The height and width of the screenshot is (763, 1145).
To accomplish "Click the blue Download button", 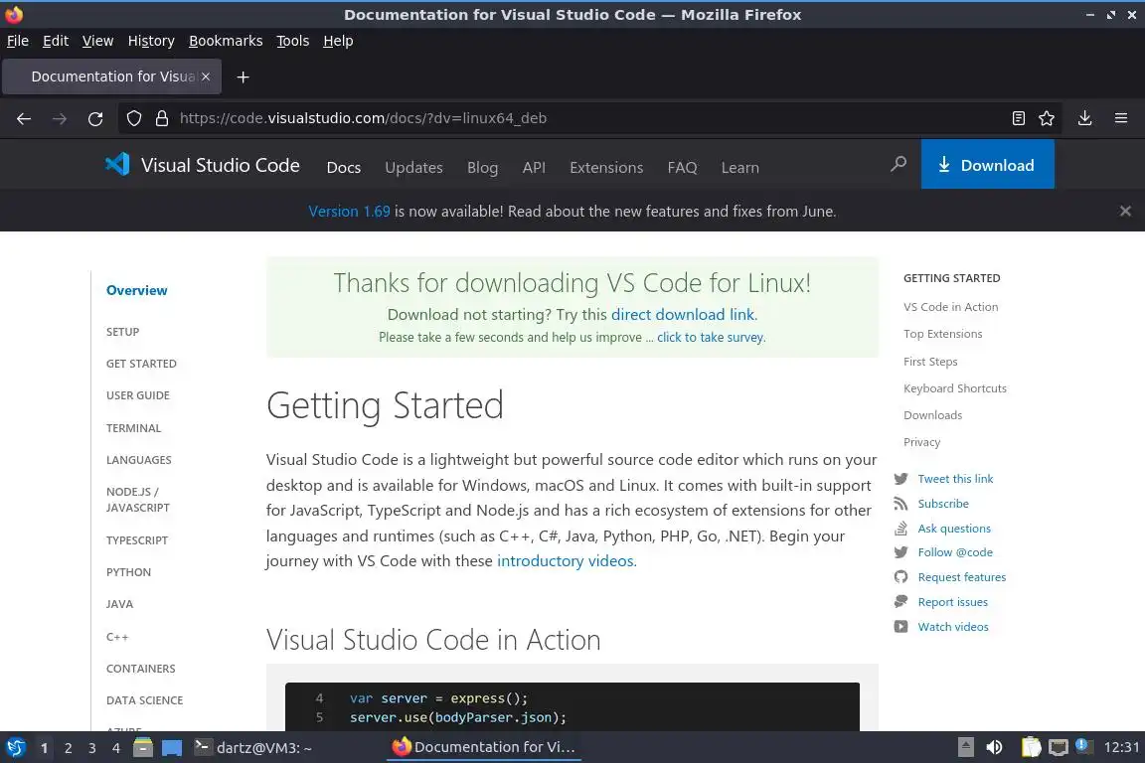I will [x=987, y=164].
